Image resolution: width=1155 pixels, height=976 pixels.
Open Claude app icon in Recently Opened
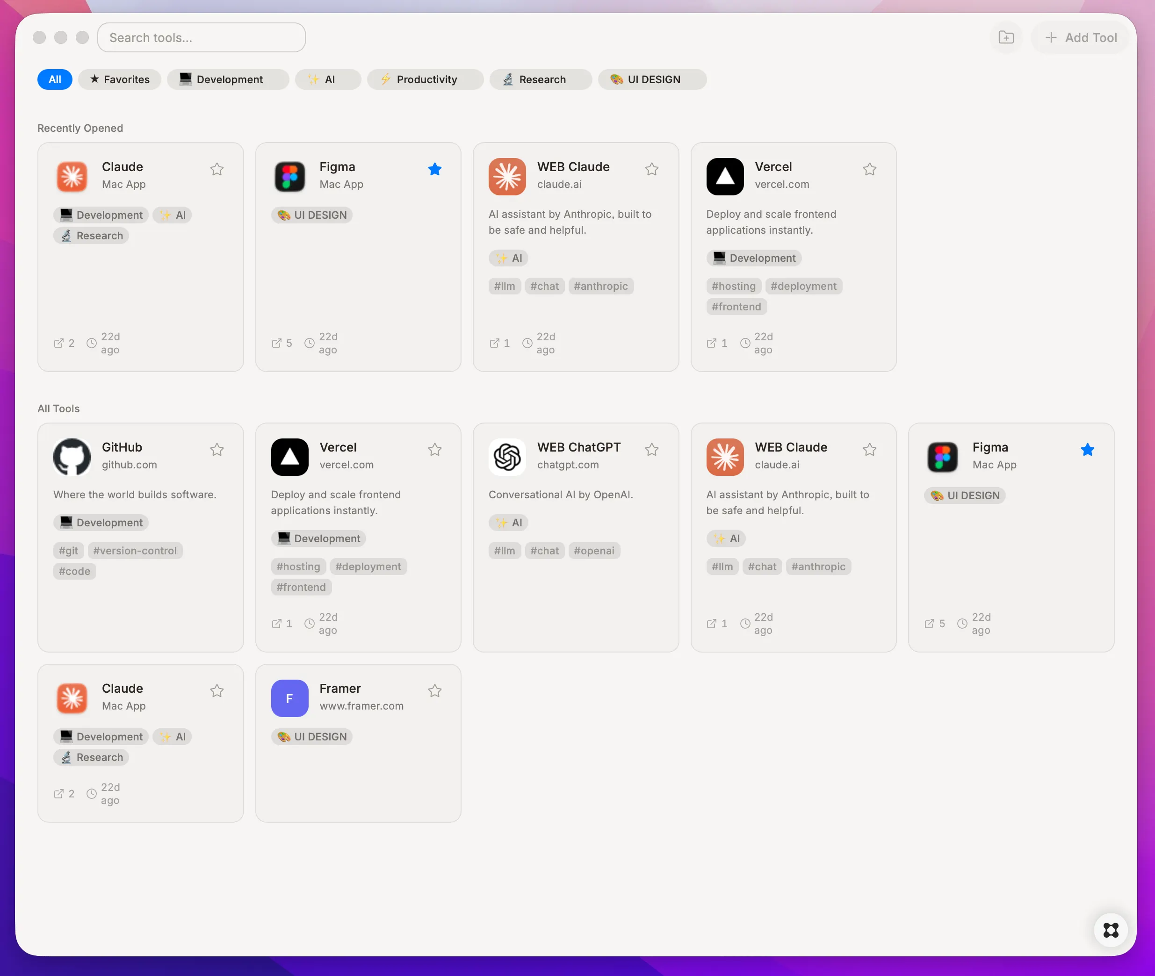[72, 177]
